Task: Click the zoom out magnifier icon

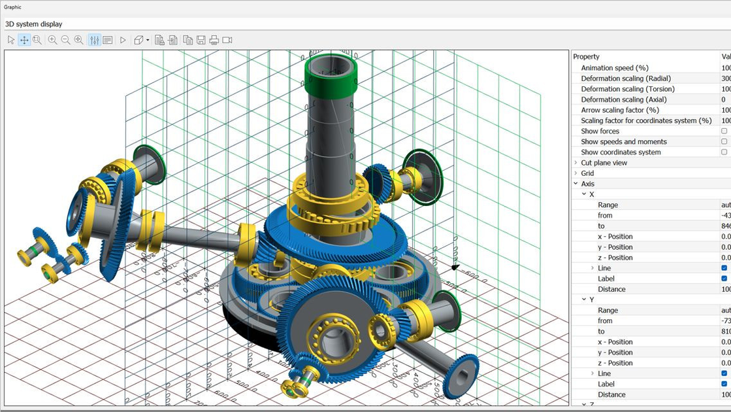Action: [65, 40]
